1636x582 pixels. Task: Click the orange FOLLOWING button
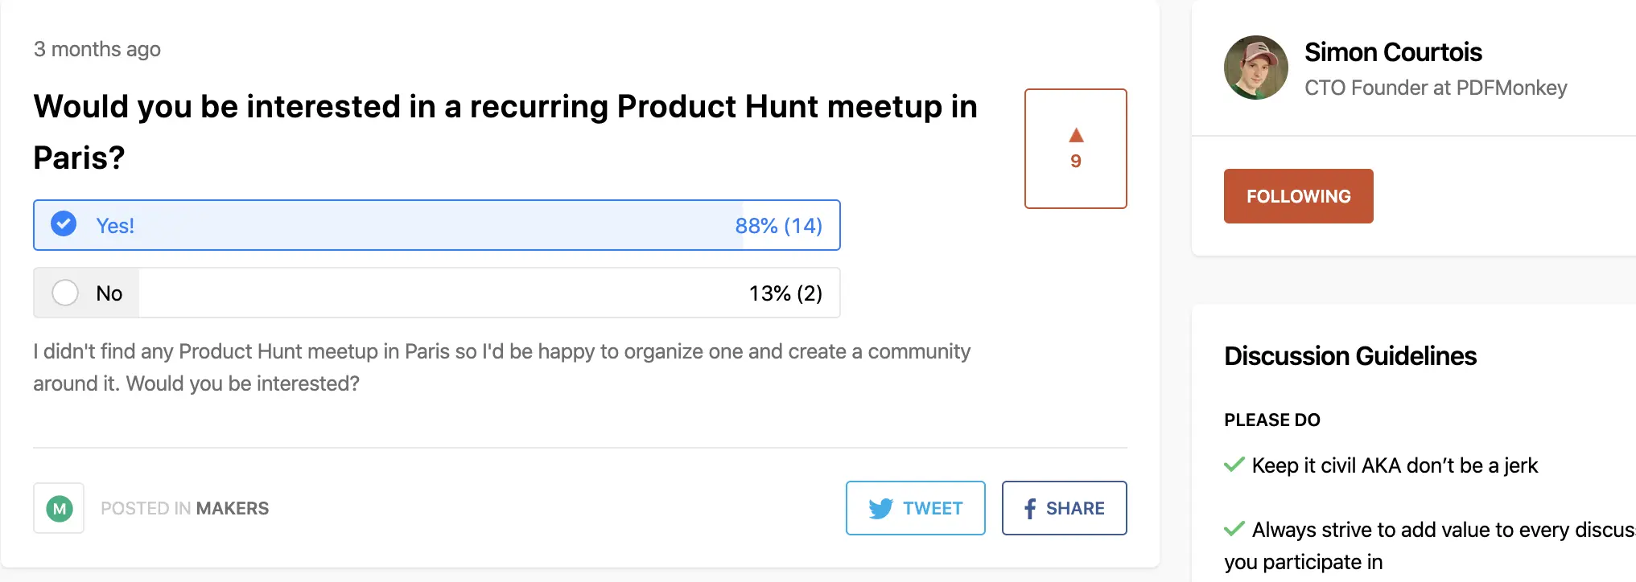(x=1298, y=196)
